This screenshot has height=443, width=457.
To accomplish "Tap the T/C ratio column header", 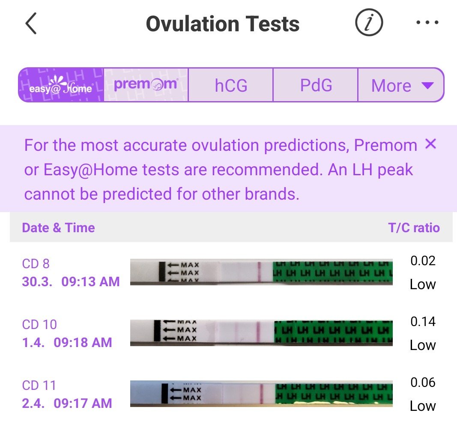I will pyautogui.click(x=414, y=227).
